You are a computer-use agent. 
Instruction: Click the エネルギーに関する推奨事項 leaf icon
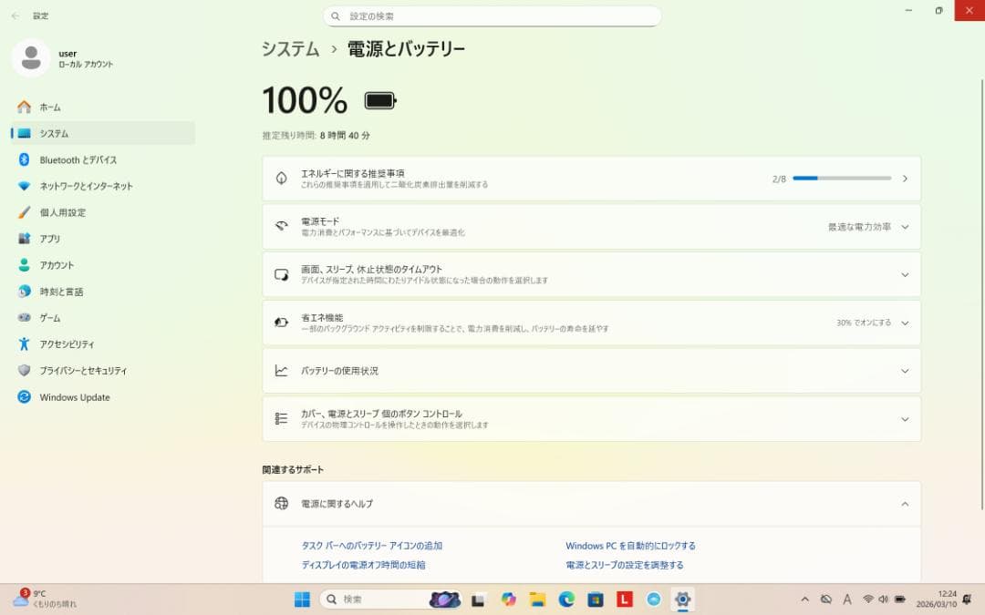point(281,178)
